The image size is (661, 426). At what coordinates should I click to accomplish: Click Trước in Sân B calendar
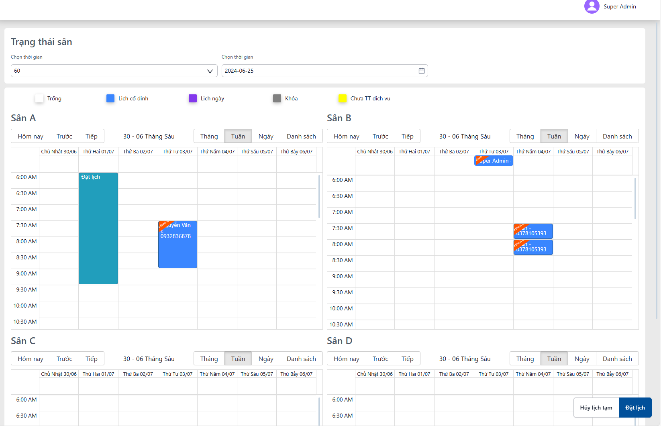coord(380,136)
